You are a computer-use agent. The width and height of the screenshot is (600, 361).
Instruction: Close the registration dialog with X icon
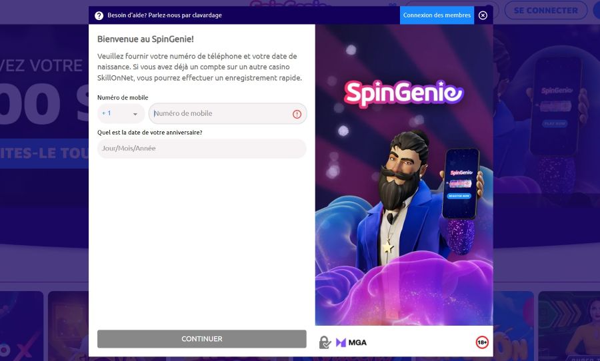coord(483,15)
